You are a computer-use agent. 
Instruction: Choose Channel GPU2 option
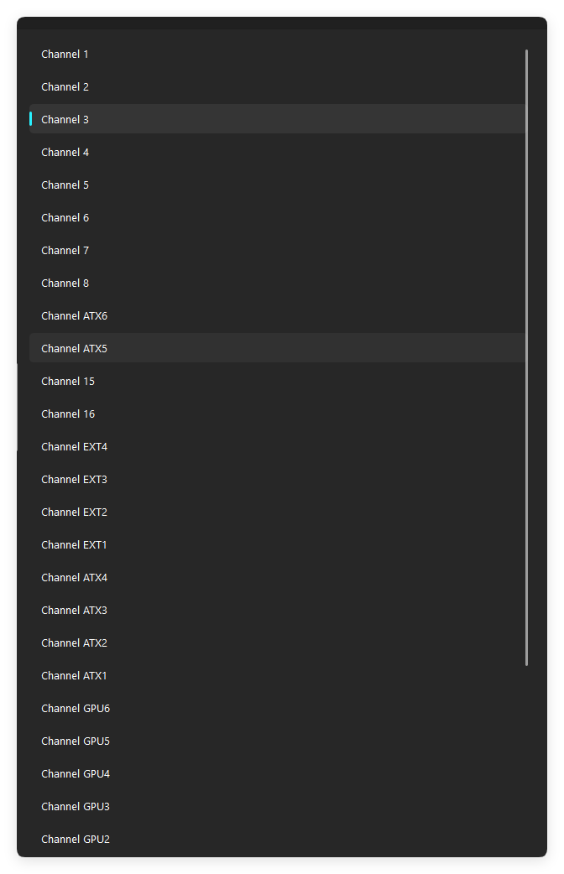279,839
